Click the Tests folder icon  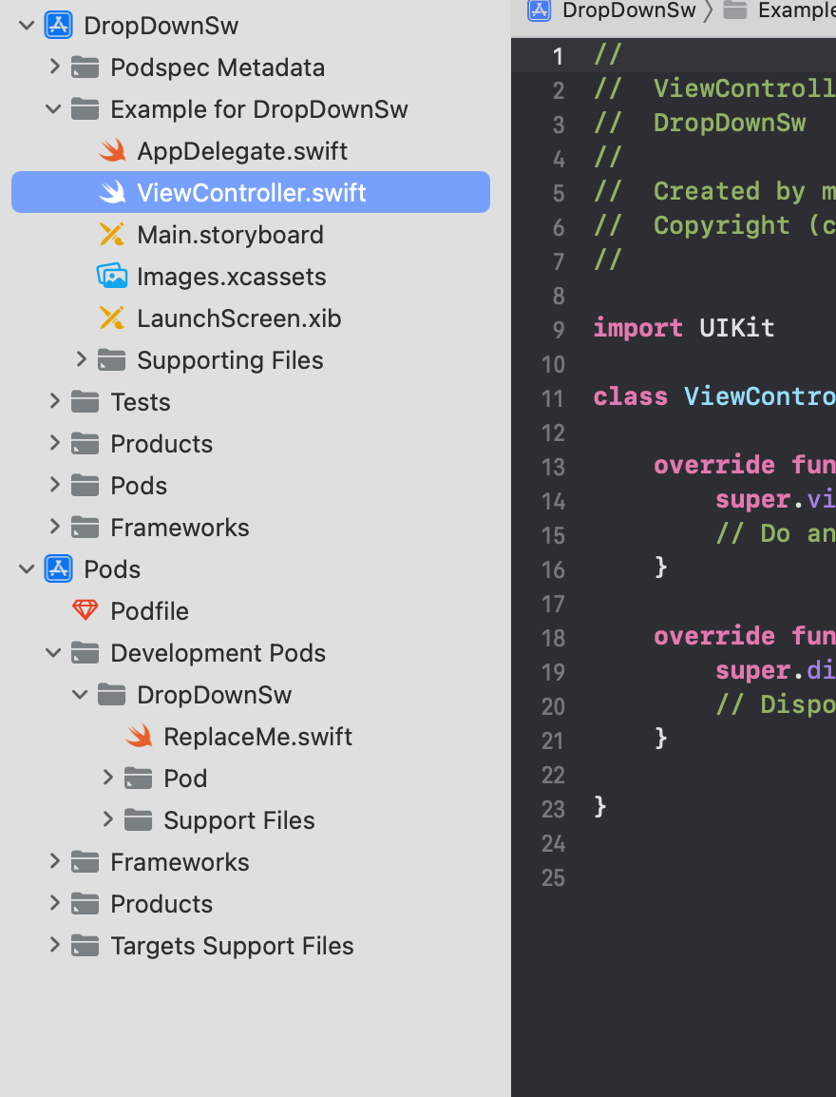85,402
